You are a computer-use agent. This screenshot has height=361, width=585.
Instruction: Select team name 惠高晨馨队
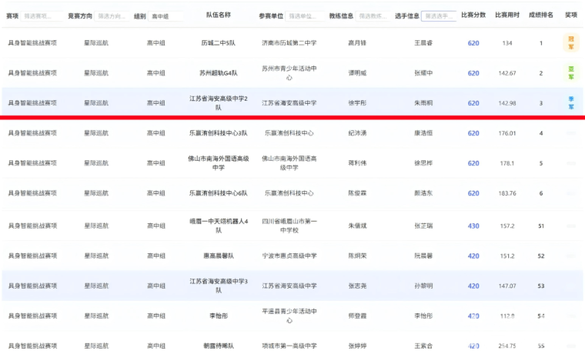coord(219,256)
